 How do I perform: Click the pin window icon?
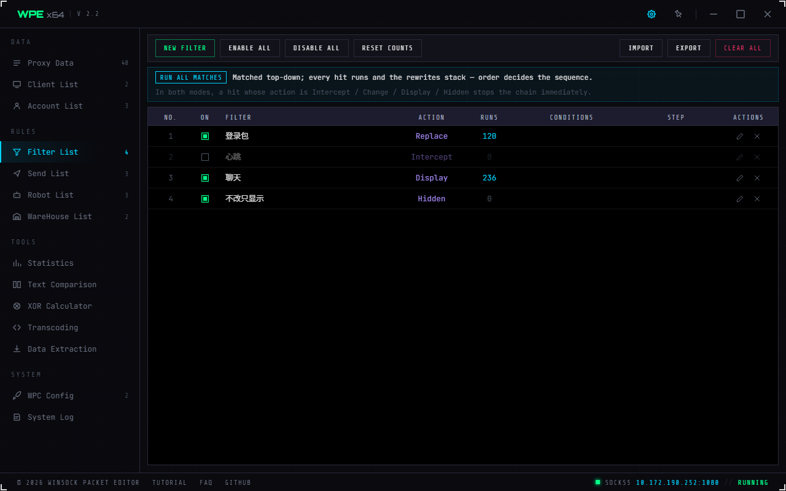click(679, 14)
